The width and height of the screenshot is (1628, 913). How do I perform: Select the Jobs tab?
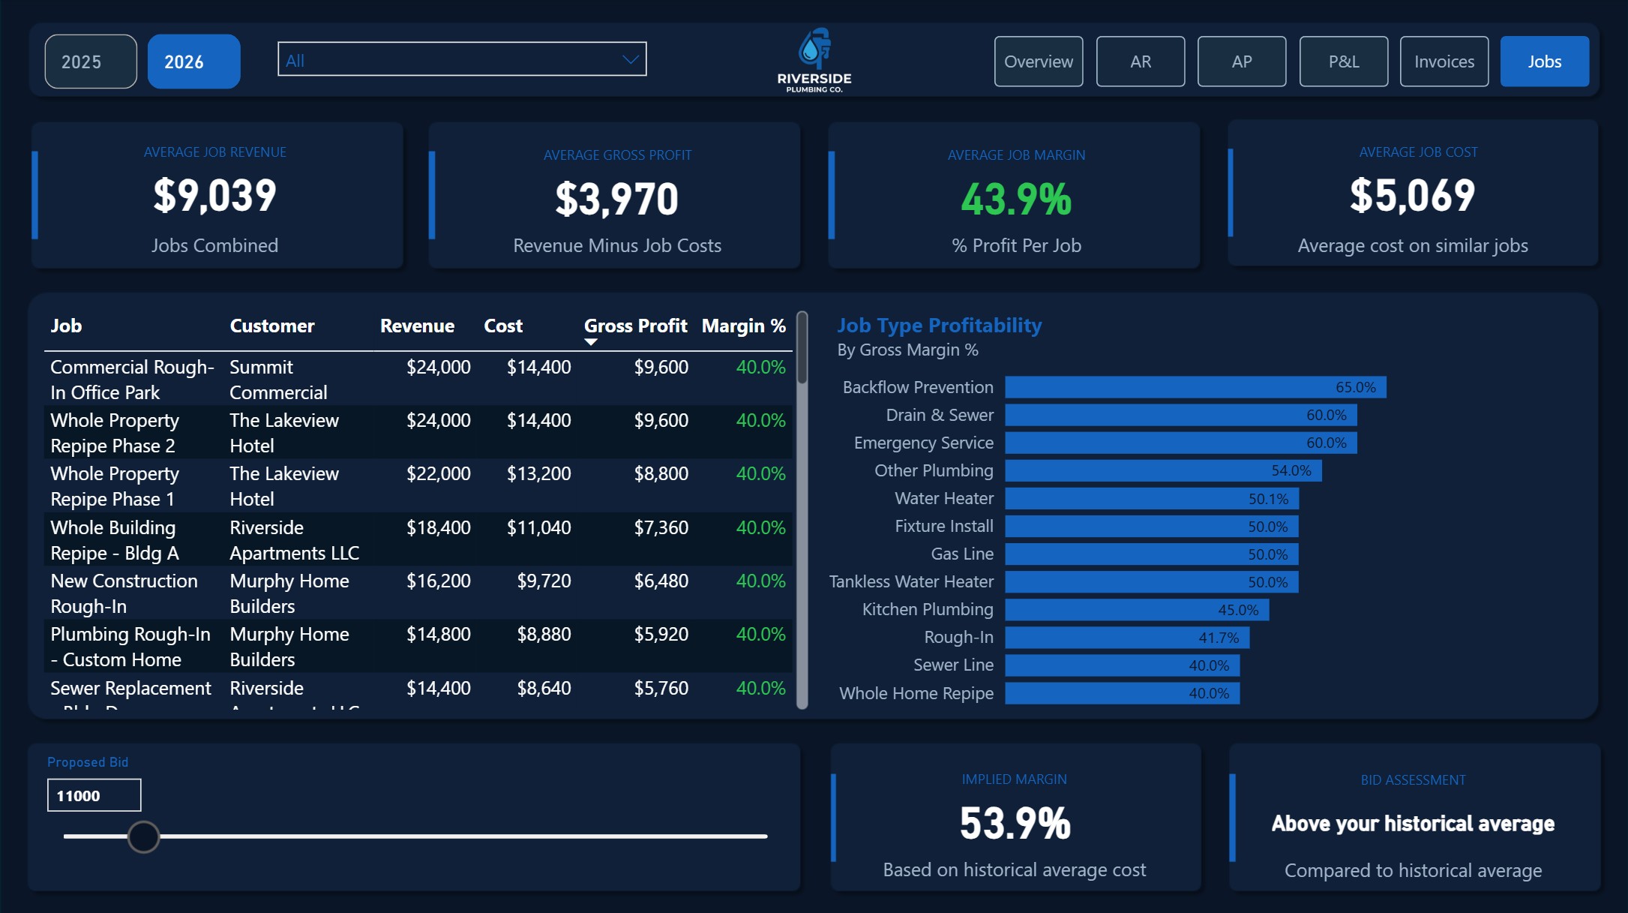click(x=1545, y=62)
